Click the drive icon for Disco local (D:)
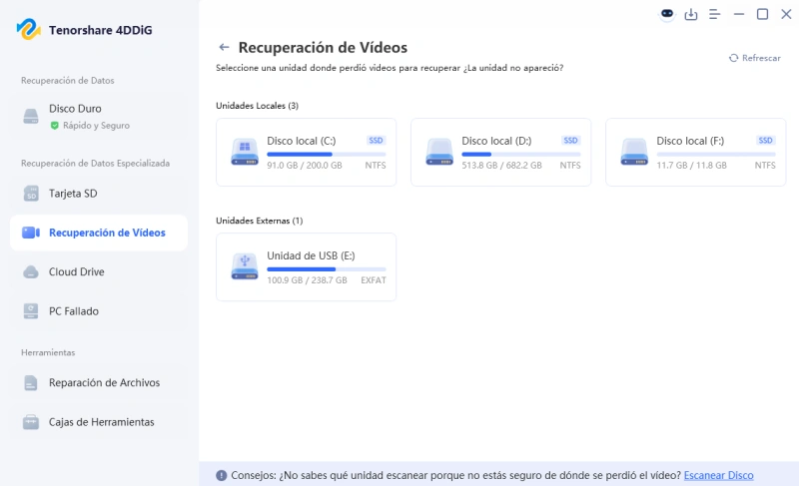The image size is (799, 486). 439,152
